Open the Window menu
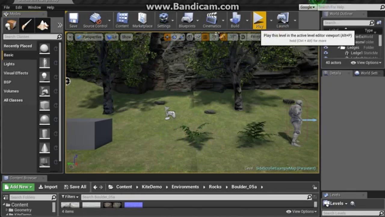This screenshot has height=217, width=385. 34,7
